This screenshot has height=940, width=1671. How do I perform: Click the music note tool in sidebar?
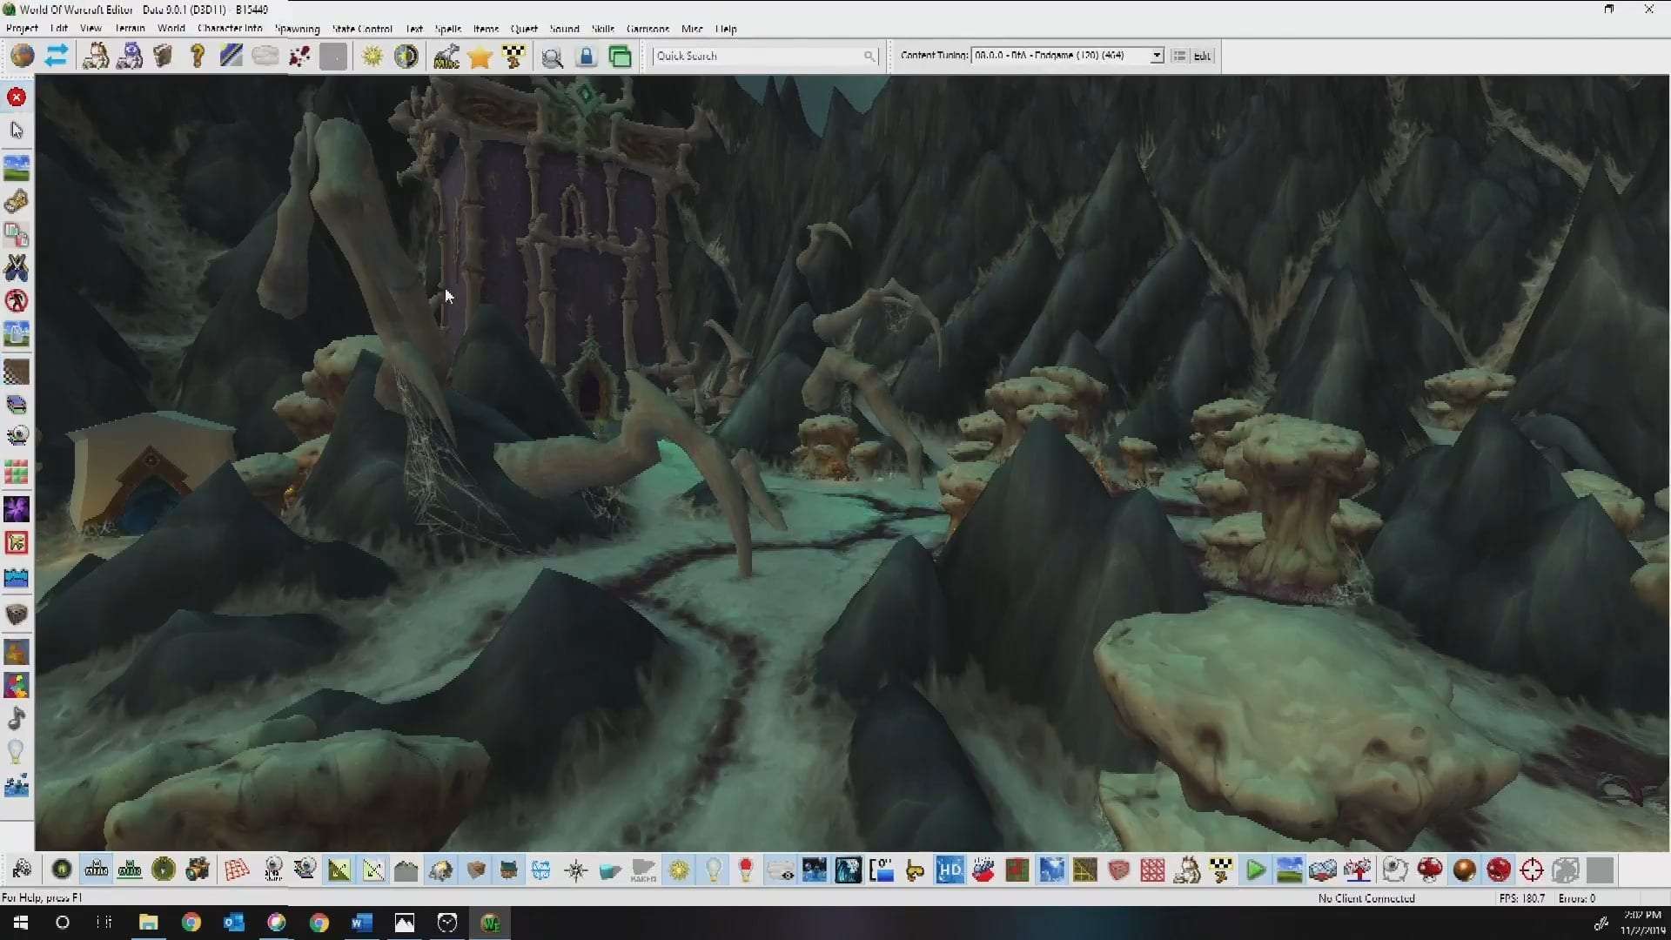coord(17,719)
